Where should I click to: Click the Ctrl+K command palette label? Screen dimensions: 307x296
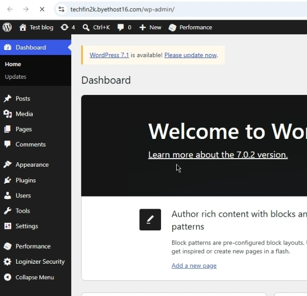pyautogui.click(x=101, y=27)
